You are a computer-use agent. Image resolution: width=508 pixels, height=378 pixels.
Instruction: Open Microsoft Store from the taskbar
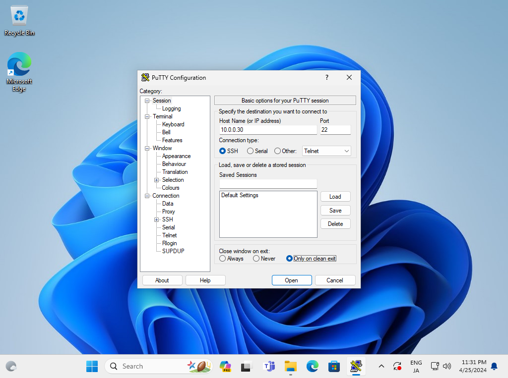(x=334, y=366)
